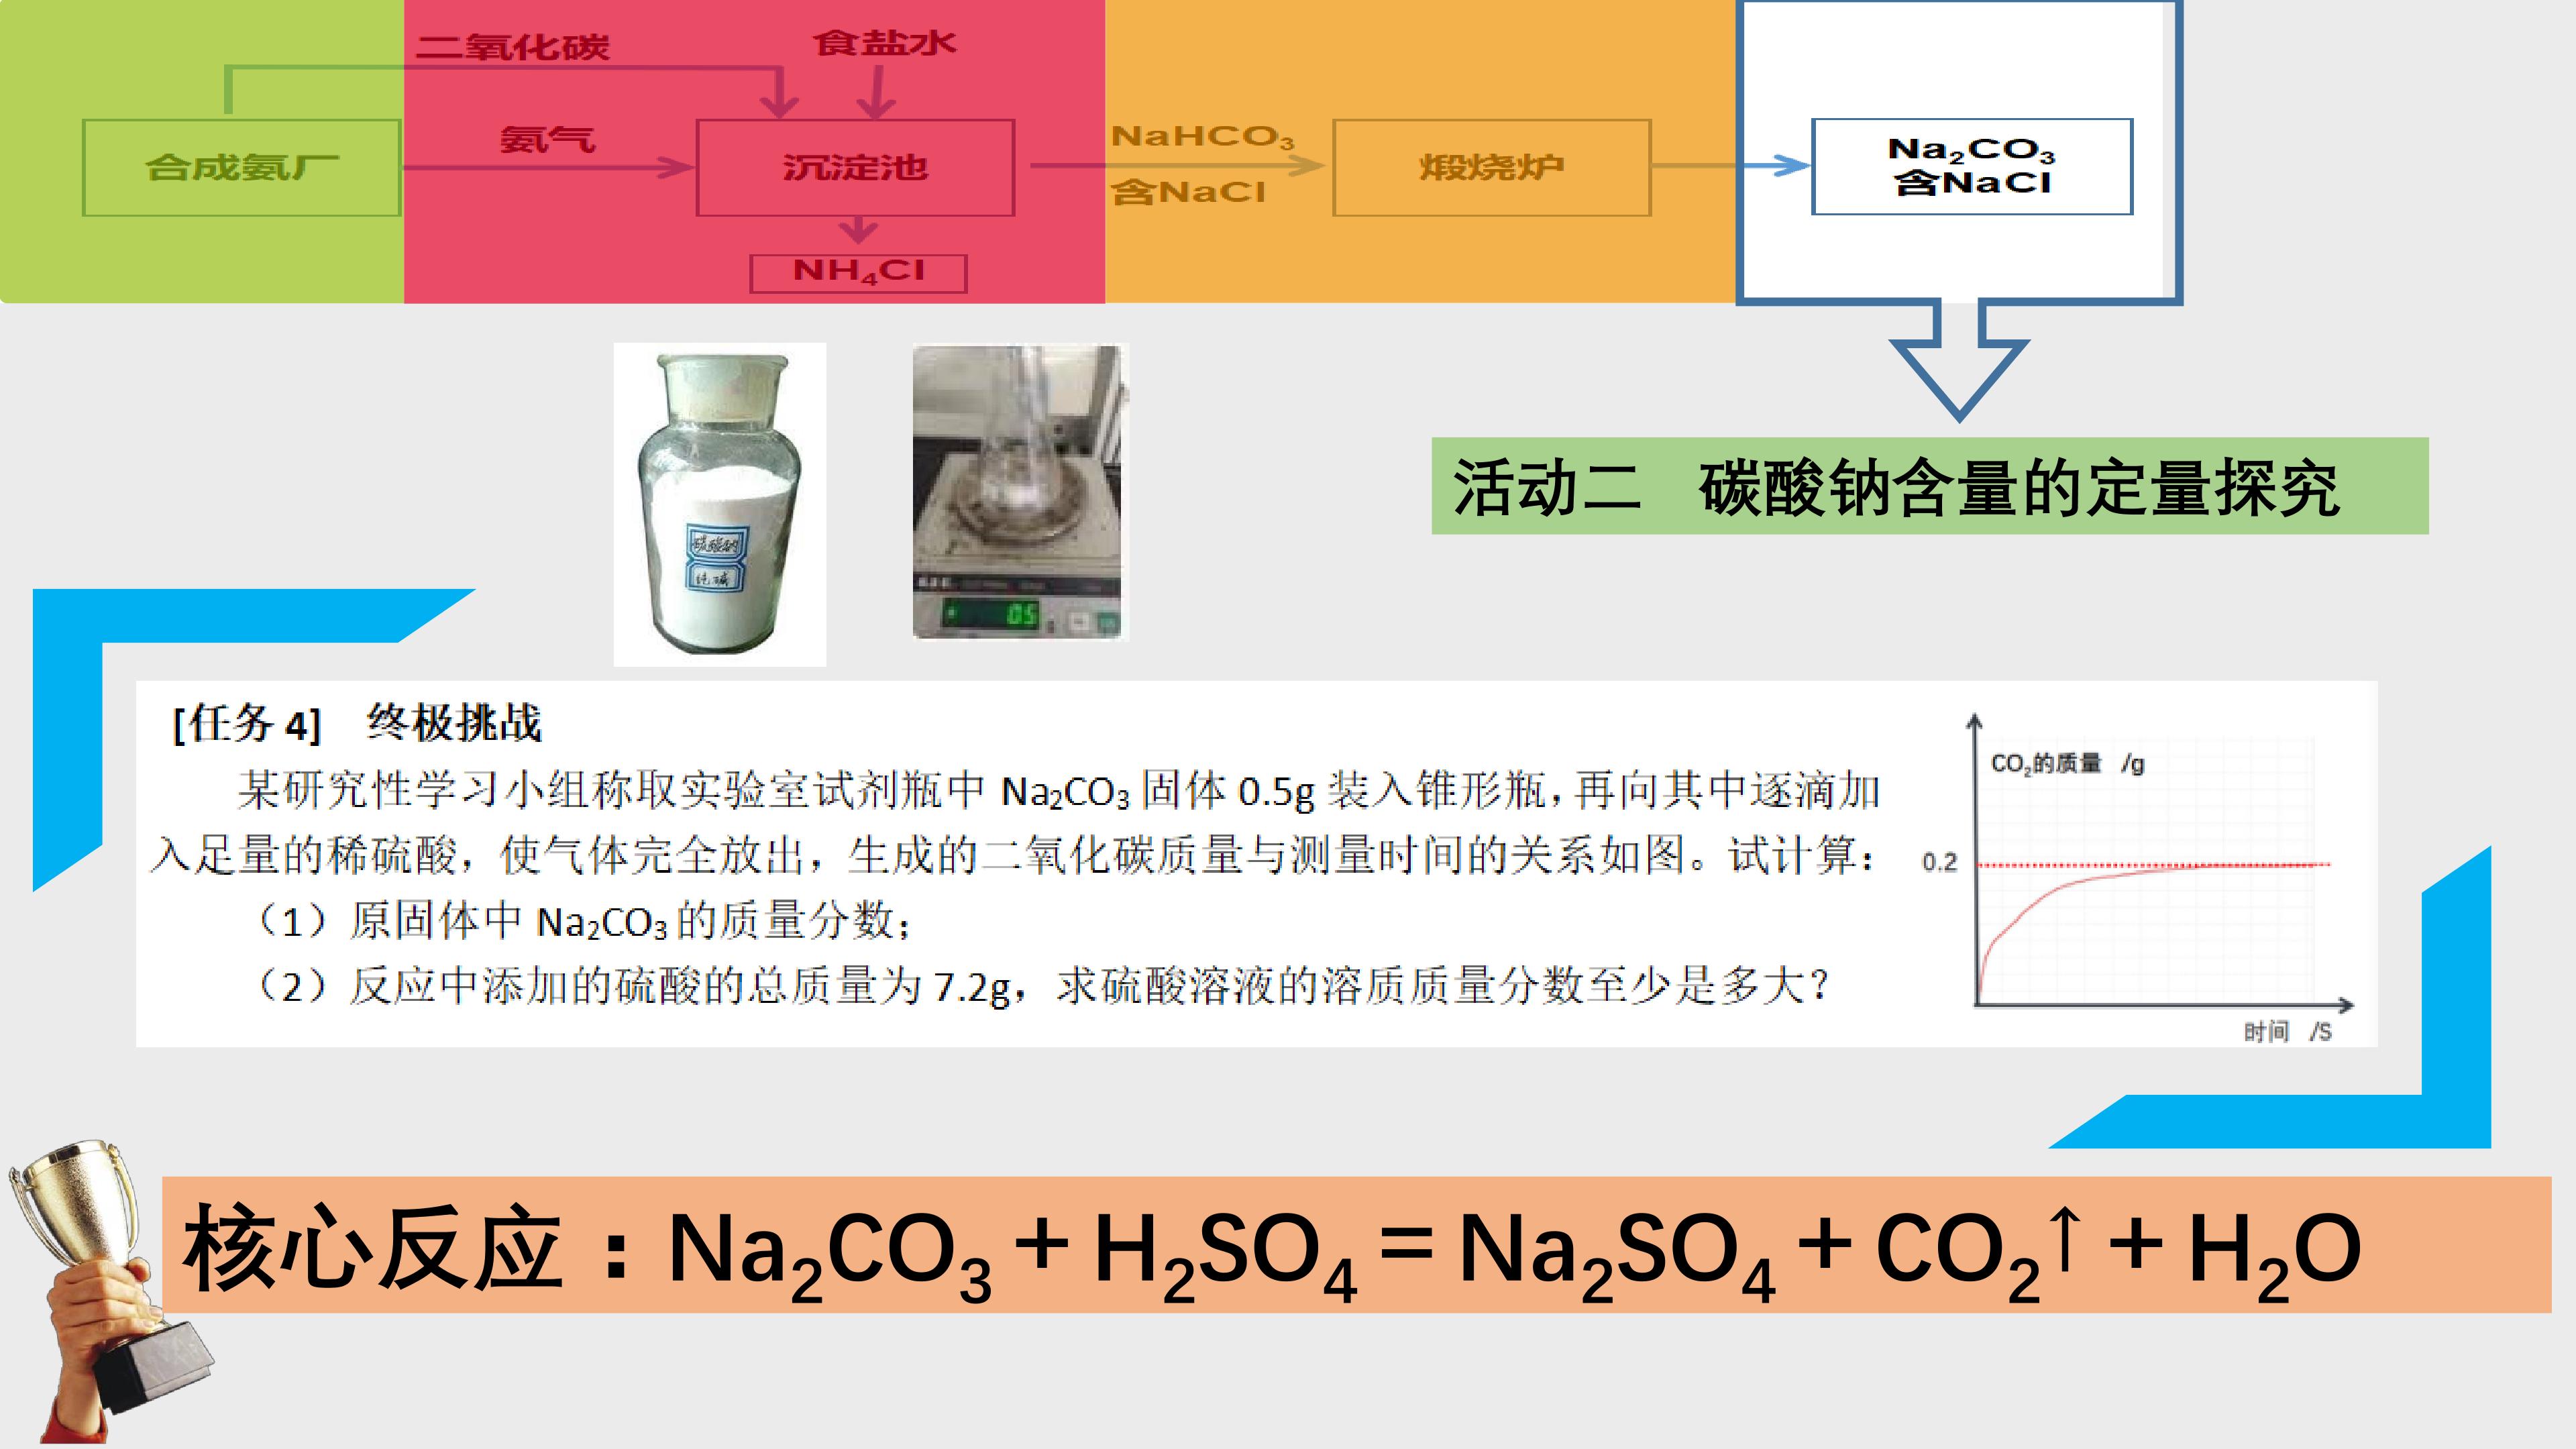
Task: Click the 氨气 arrow label
Action: [548, 139]
